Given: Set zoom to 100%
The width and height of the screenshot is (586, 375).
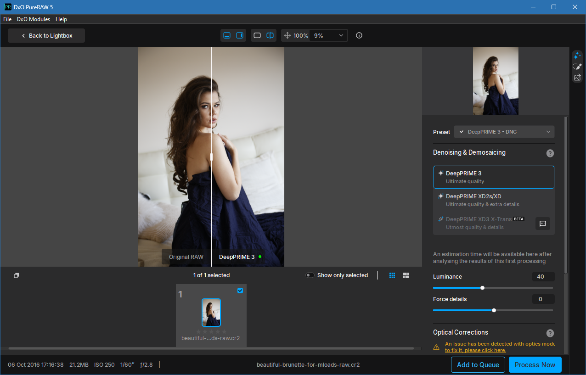Looking at the screenshot, I should click(301, 35).
